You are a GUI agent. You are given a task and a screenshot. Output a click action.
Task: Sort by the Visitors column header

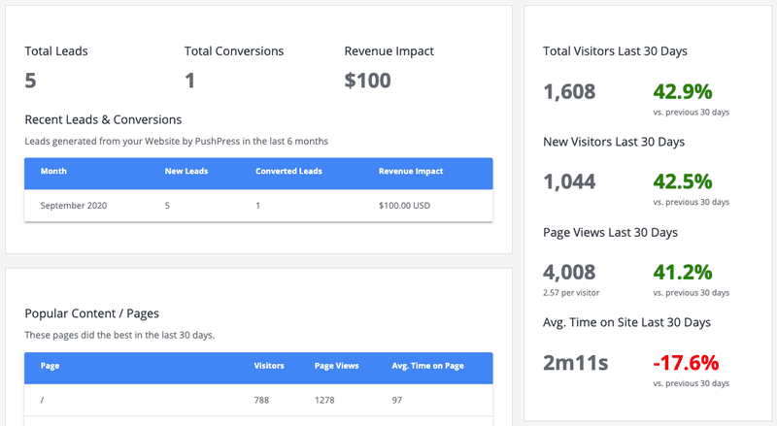click(269, 366)
